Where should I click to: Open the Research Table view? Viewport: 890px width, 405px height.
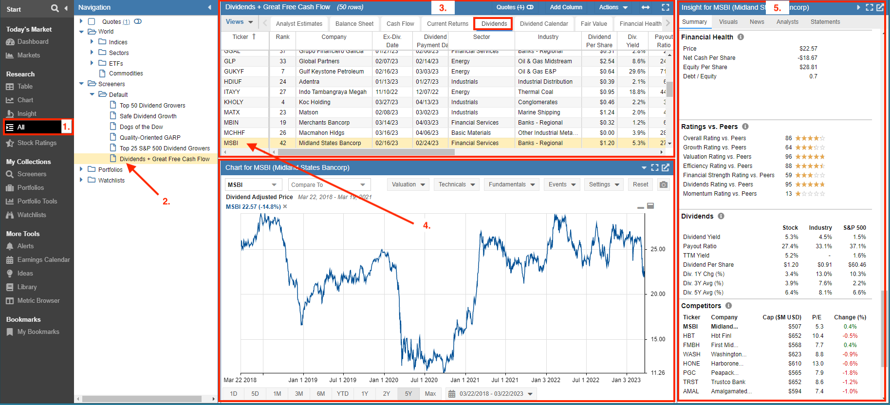[25, 87]
